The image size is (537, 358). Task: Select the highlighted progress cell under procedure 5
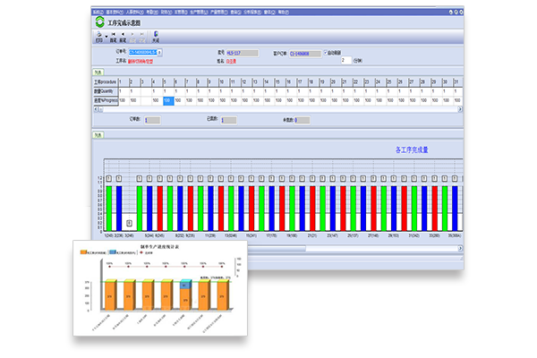[x=168, y=101]
